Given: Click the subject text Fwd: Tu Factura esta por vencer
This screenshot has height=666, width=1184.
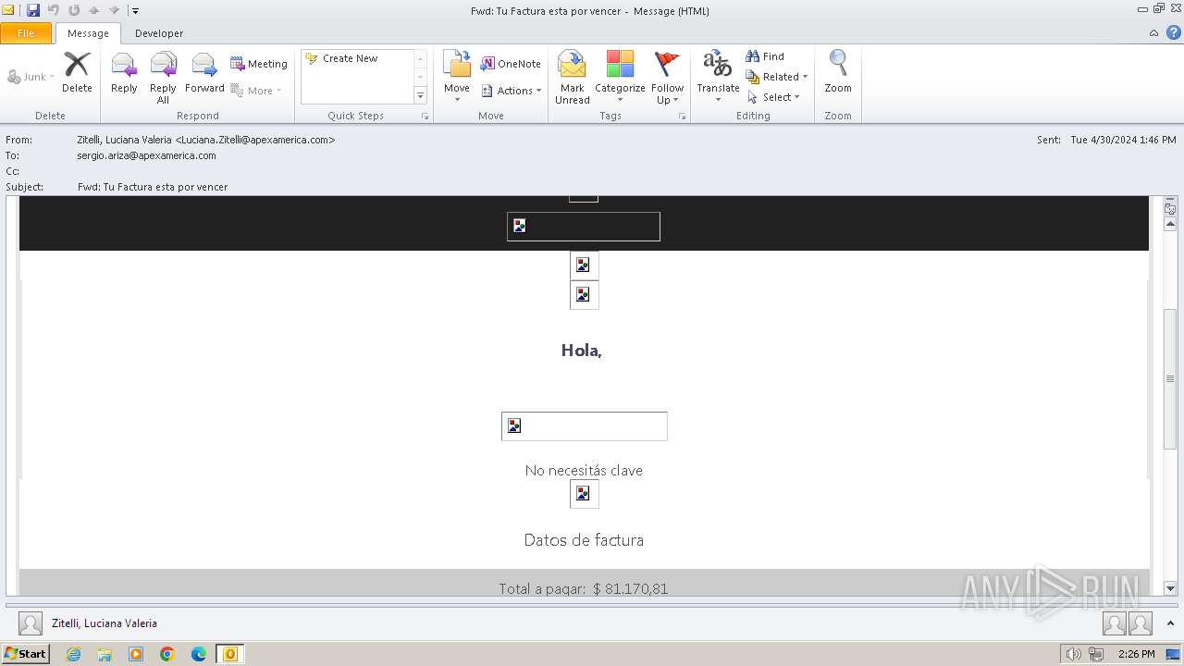Looking at the screenshot, I should [x=153, y=187].
